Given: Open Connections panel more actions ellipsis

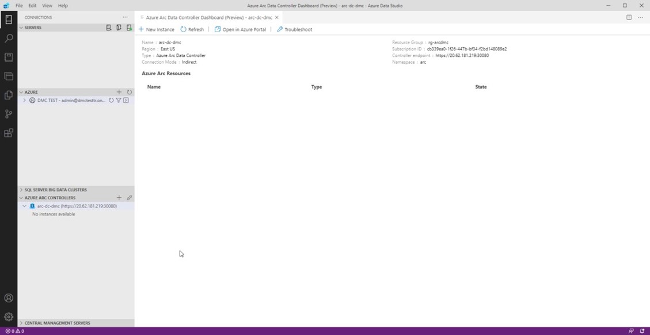Looking at the screenshot, I should [x=125, y=17].
